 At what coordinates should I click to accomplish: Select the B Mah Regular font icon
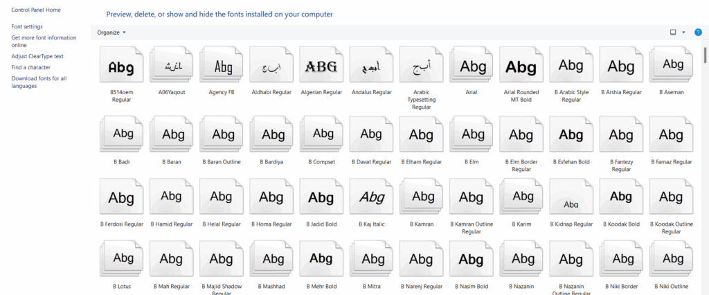172,259
